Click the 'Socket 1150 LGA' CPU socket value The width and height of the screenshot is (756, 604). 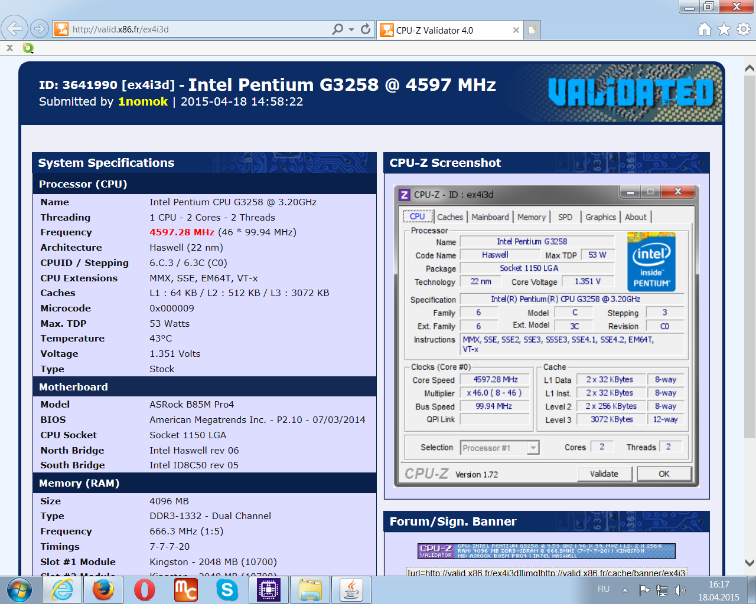pos(188,435)
